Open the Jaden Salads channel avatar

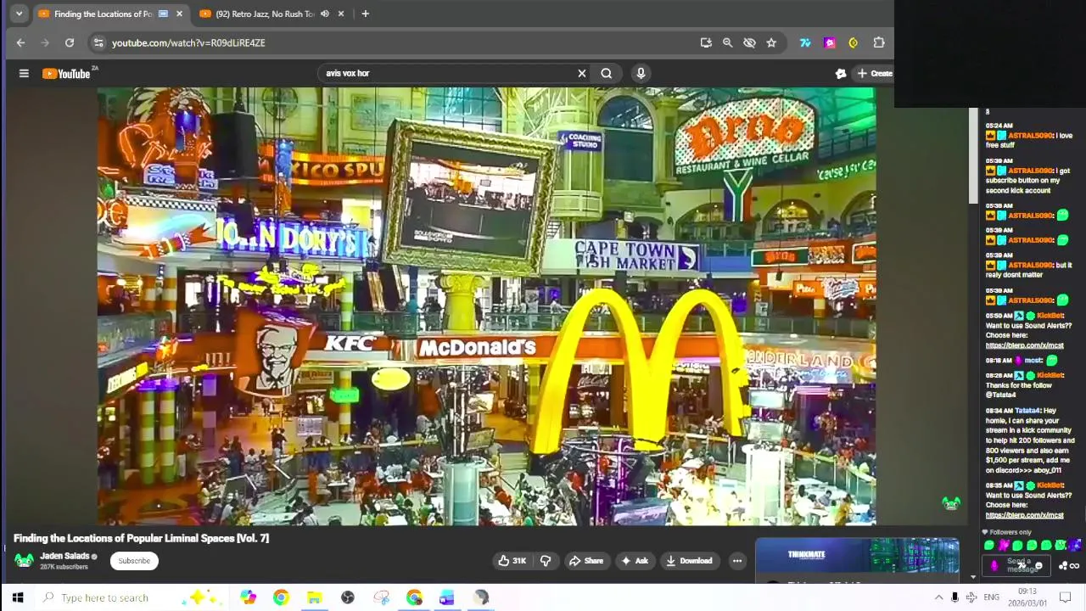coord(24,560)
